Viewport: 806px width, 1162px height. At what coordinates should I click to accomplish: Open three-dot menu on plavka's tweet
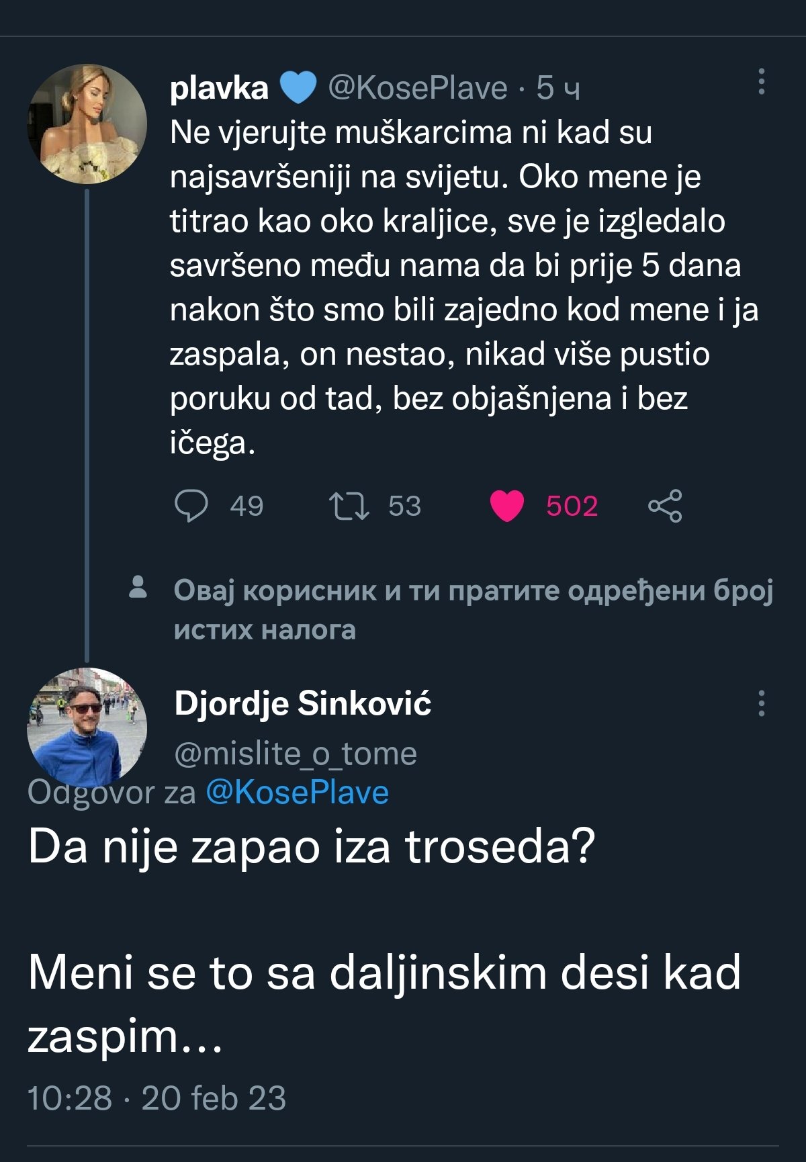[x=761, y=81]
